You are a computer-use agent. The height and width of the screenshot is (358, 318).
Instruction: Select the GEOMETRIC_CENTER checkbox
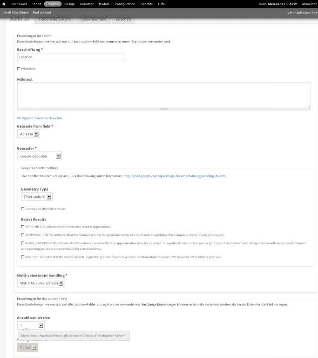coord(23,235)
